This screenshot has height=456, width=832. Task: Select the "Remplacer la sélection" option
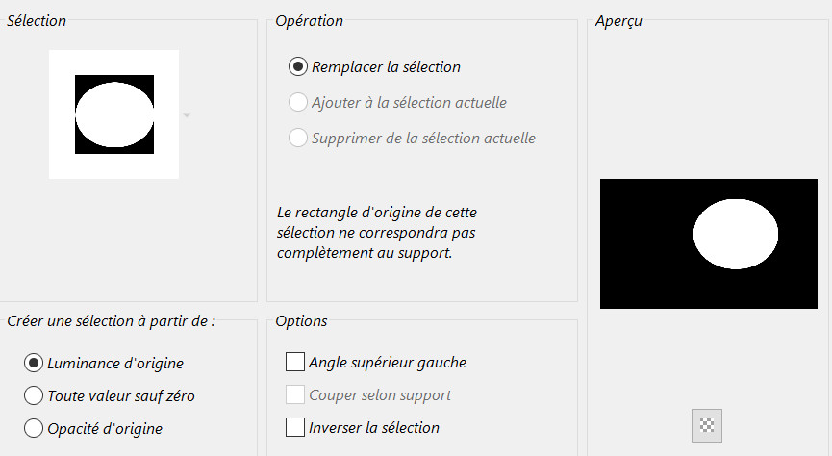tap(298, 67)
